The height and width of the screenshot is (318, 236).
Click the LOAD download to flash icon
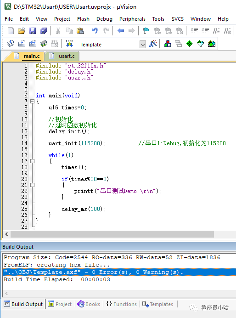coord(69,43)
